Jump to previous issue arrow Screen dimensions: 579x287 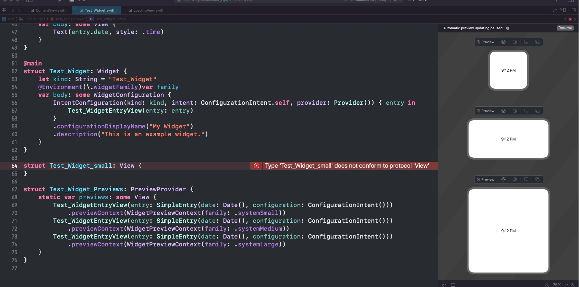coord(565,19)
